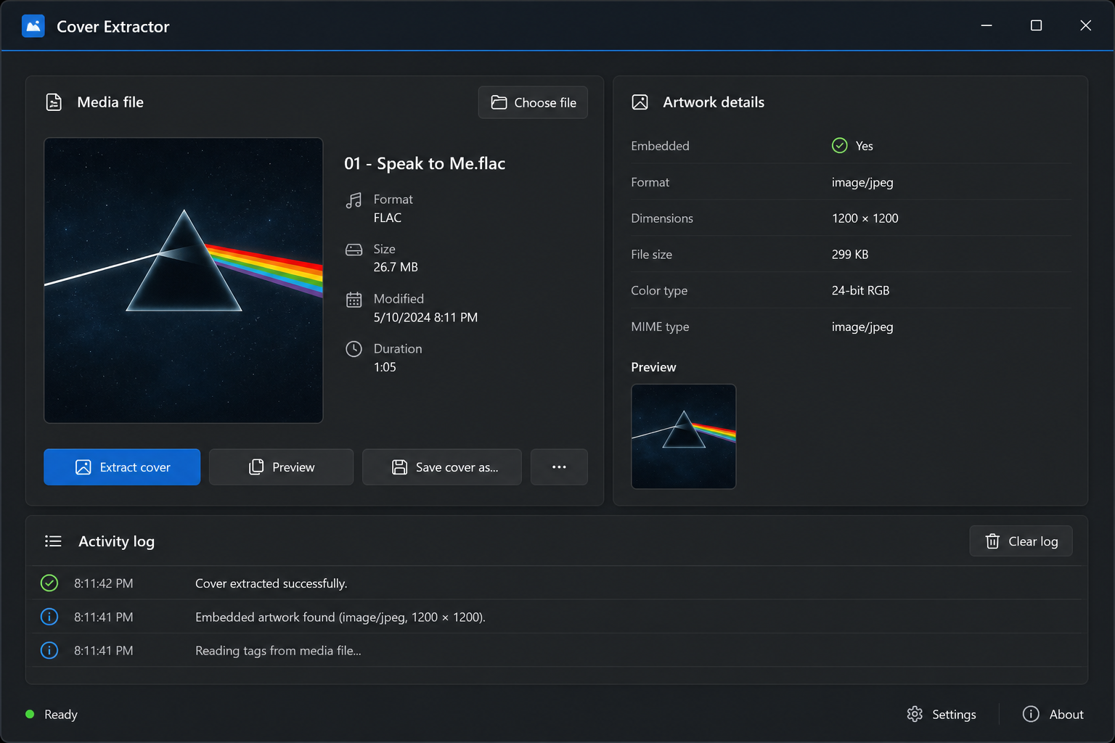
Task: Click picture icon in Extract cover button
Action: [x=83, y=467]
